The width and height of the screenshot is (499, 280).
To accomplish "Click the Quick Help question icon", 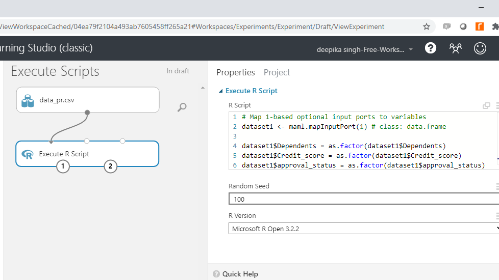I will pos(216,274).
